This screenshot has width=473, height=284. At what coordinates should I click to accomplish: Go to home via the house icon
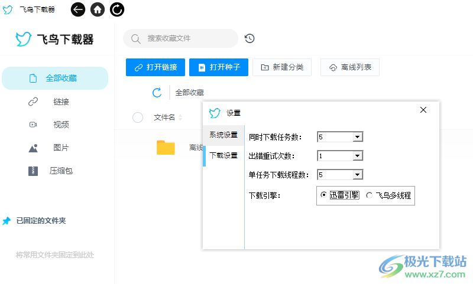pos(97,9)
